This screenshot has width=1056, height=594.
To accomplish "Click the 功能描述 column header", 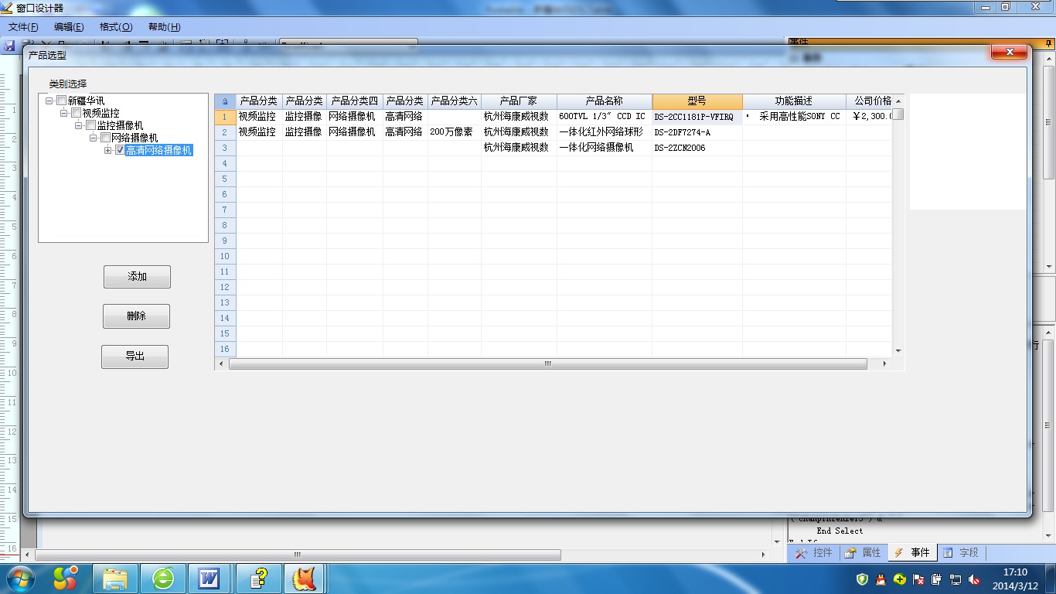I will pyautogui.click(x=794, y=101).
